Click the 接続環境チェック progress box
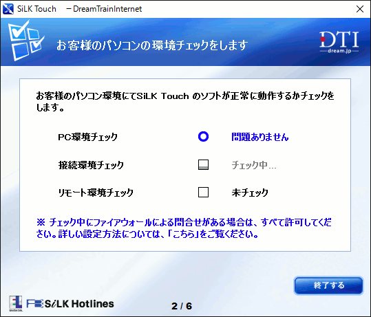Viewport: 371px width, 317px height. coord(203,164)
